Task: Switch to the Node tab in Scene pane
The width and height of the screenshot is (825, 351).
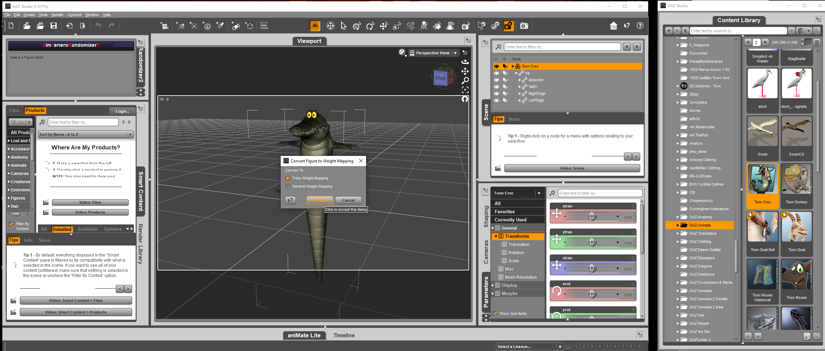Action: [514, 119]
